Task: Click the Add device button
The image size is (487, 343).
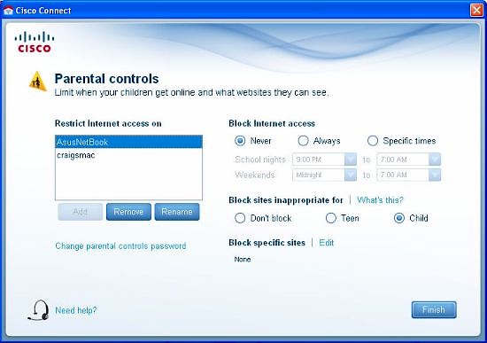Action: 80,212
